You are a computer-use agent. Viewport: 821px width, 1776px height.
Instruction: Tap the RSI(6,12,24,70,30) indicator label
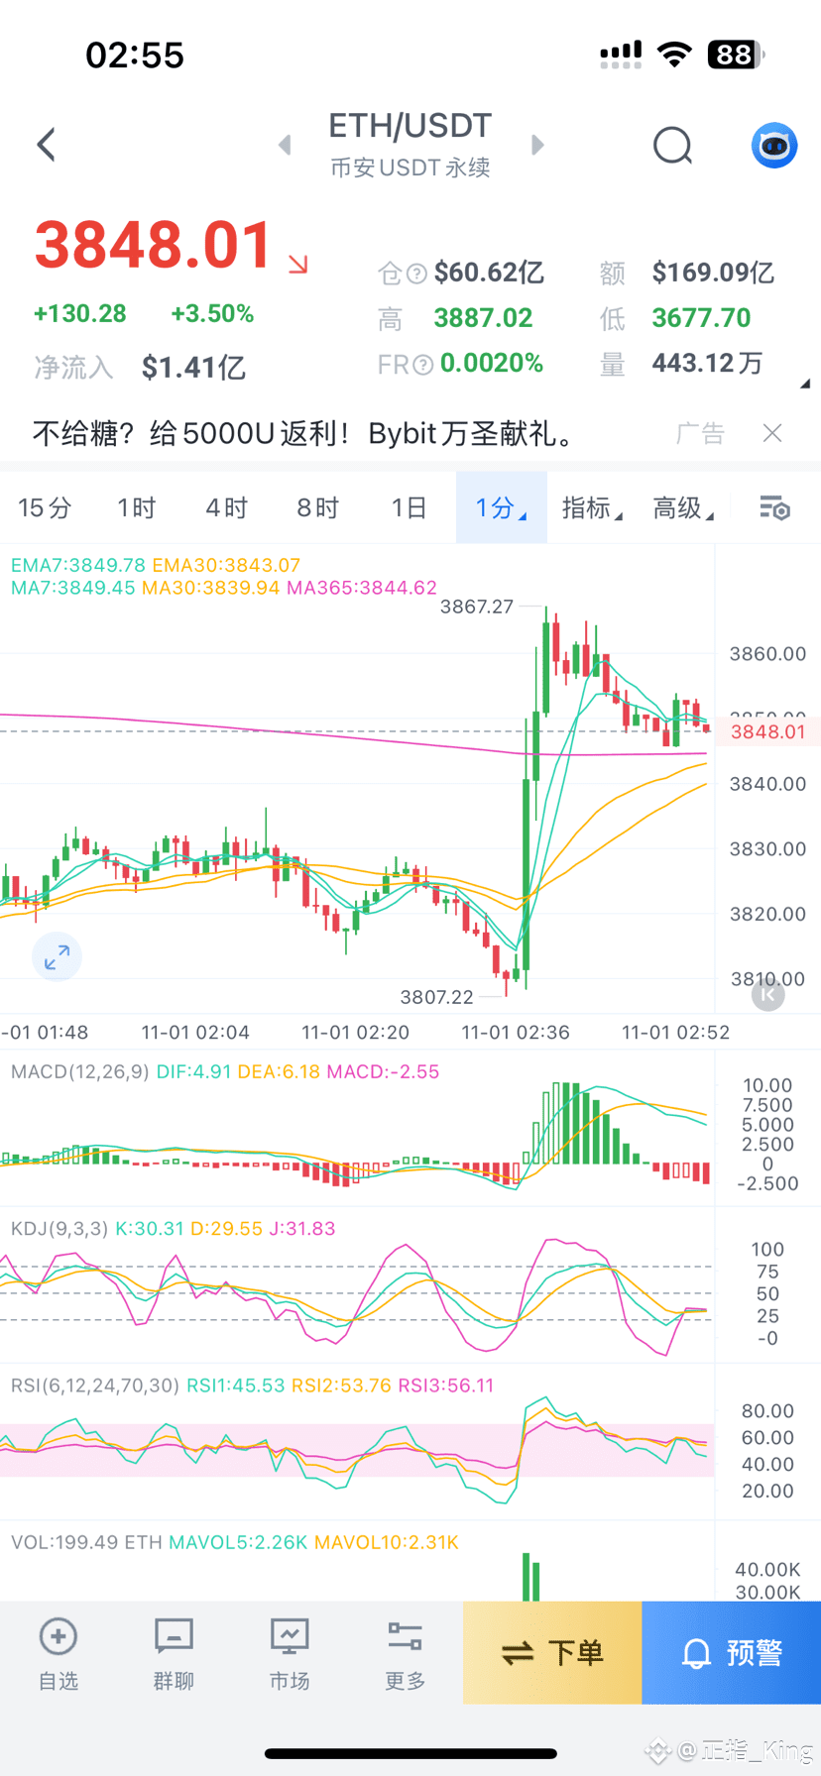[x=95, y=1385]
